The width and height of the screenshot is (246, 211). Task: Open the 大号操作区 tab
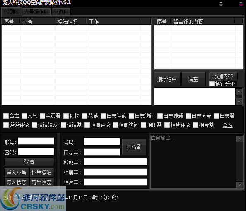[36, 12]
